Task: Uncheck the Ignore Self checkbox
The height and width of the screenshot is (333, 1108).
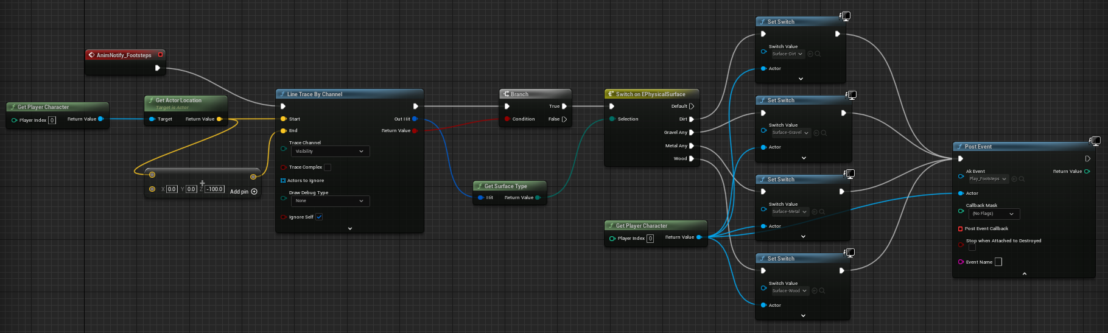Action: point(319,217)
